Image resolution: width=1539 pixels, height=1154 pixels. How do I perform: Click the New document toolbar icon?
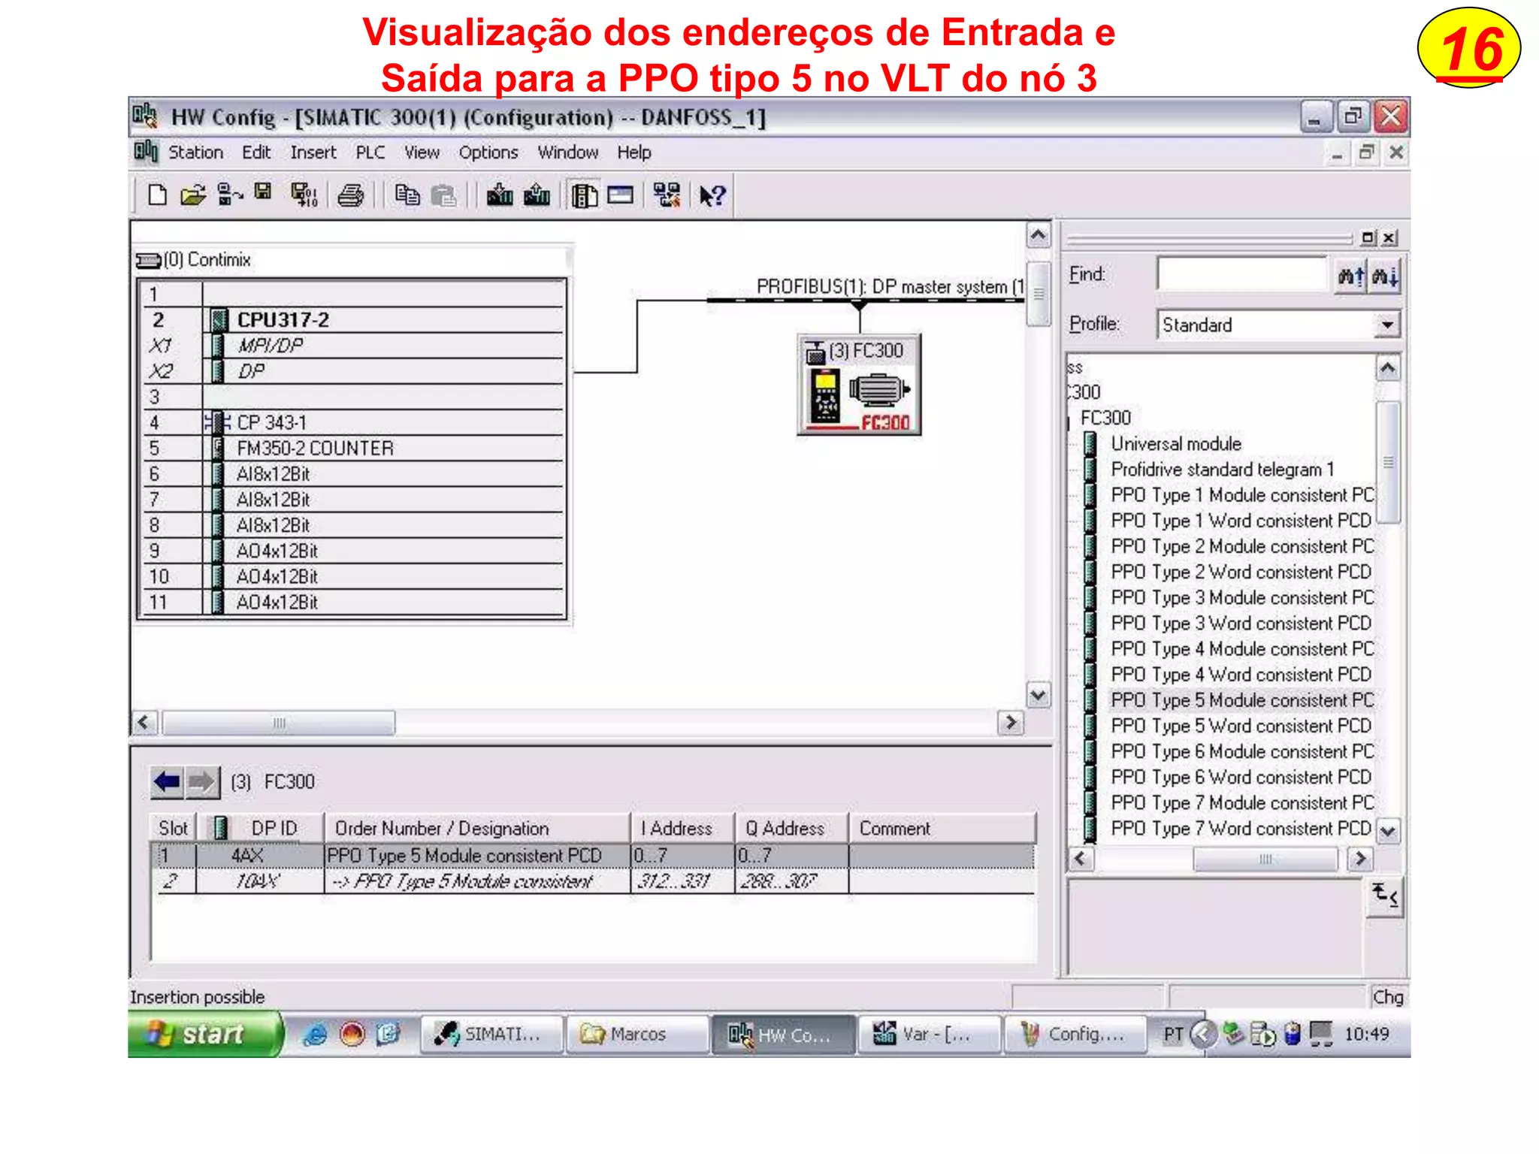157,196
